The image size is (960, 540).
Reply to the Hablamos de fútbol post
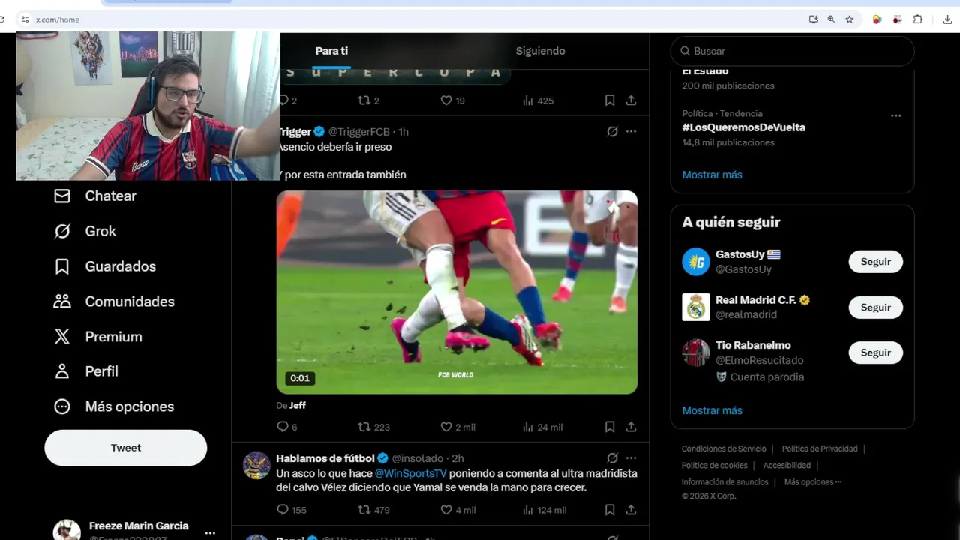coord(292,510)
